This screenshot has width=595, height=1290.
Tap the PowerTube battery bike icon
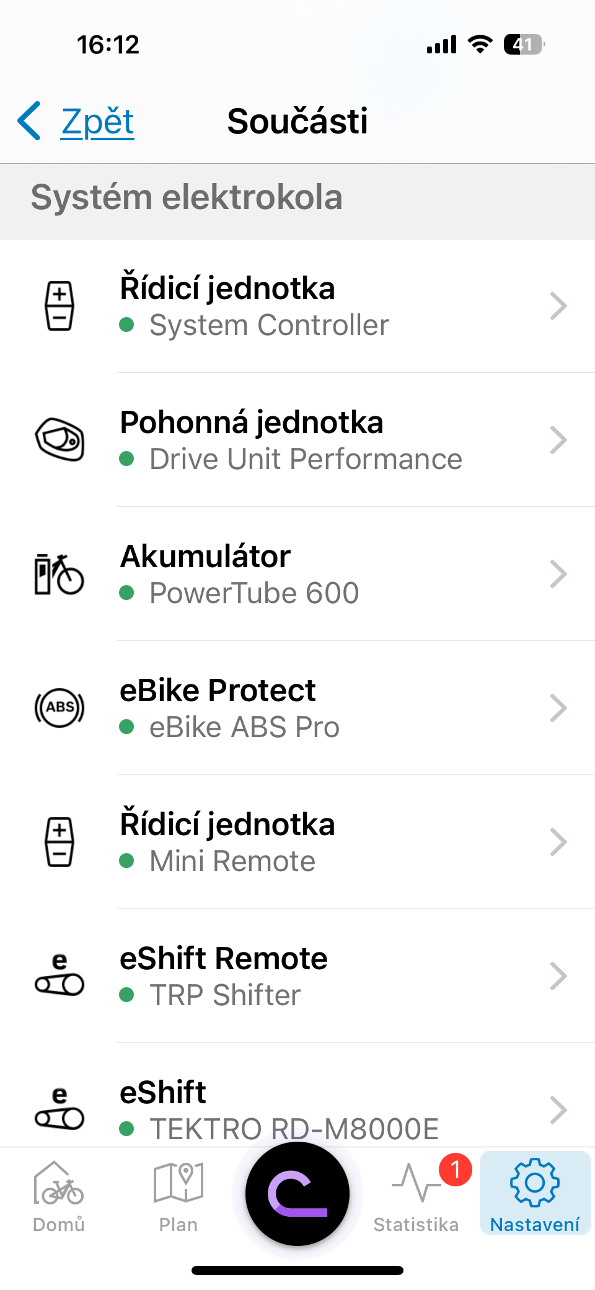click(59, 574)
